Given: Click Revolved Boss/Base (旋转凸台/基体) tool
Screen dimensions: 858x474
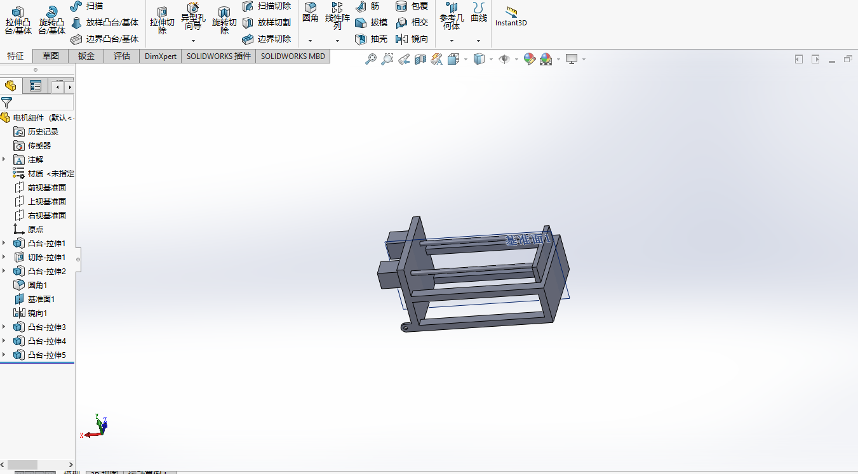Looking at the screenshot, I should 51,20.
